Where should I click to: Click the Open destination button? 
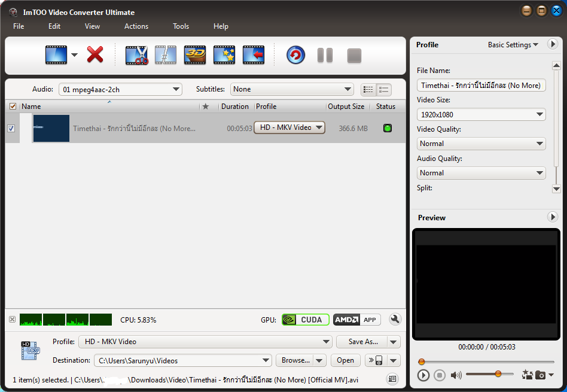(345, 360)
